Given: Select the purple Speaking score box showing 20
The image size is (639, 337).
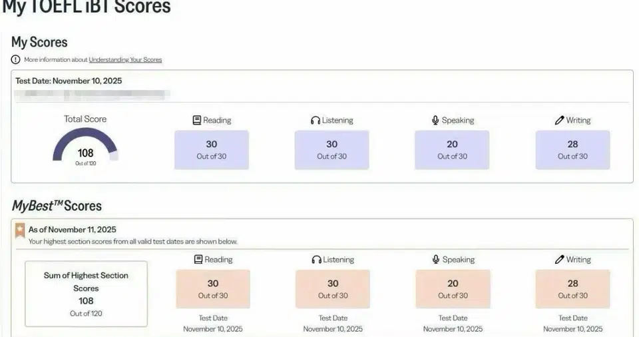Looking at the screenshot, I should [452, 149].
